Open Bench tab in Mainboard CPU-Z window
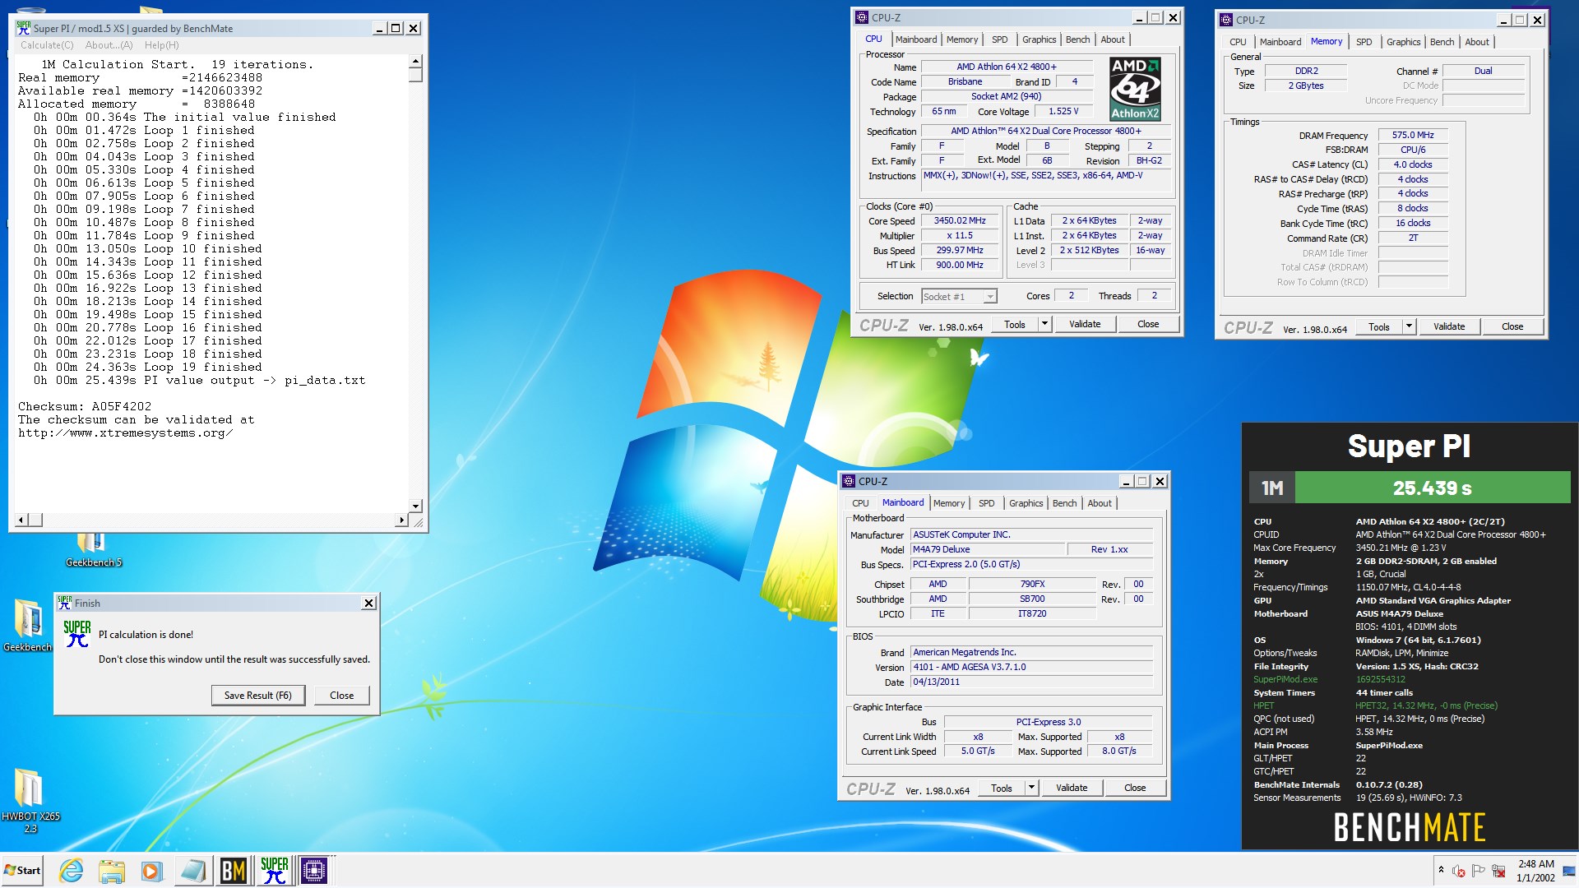 coord(1064,503)
